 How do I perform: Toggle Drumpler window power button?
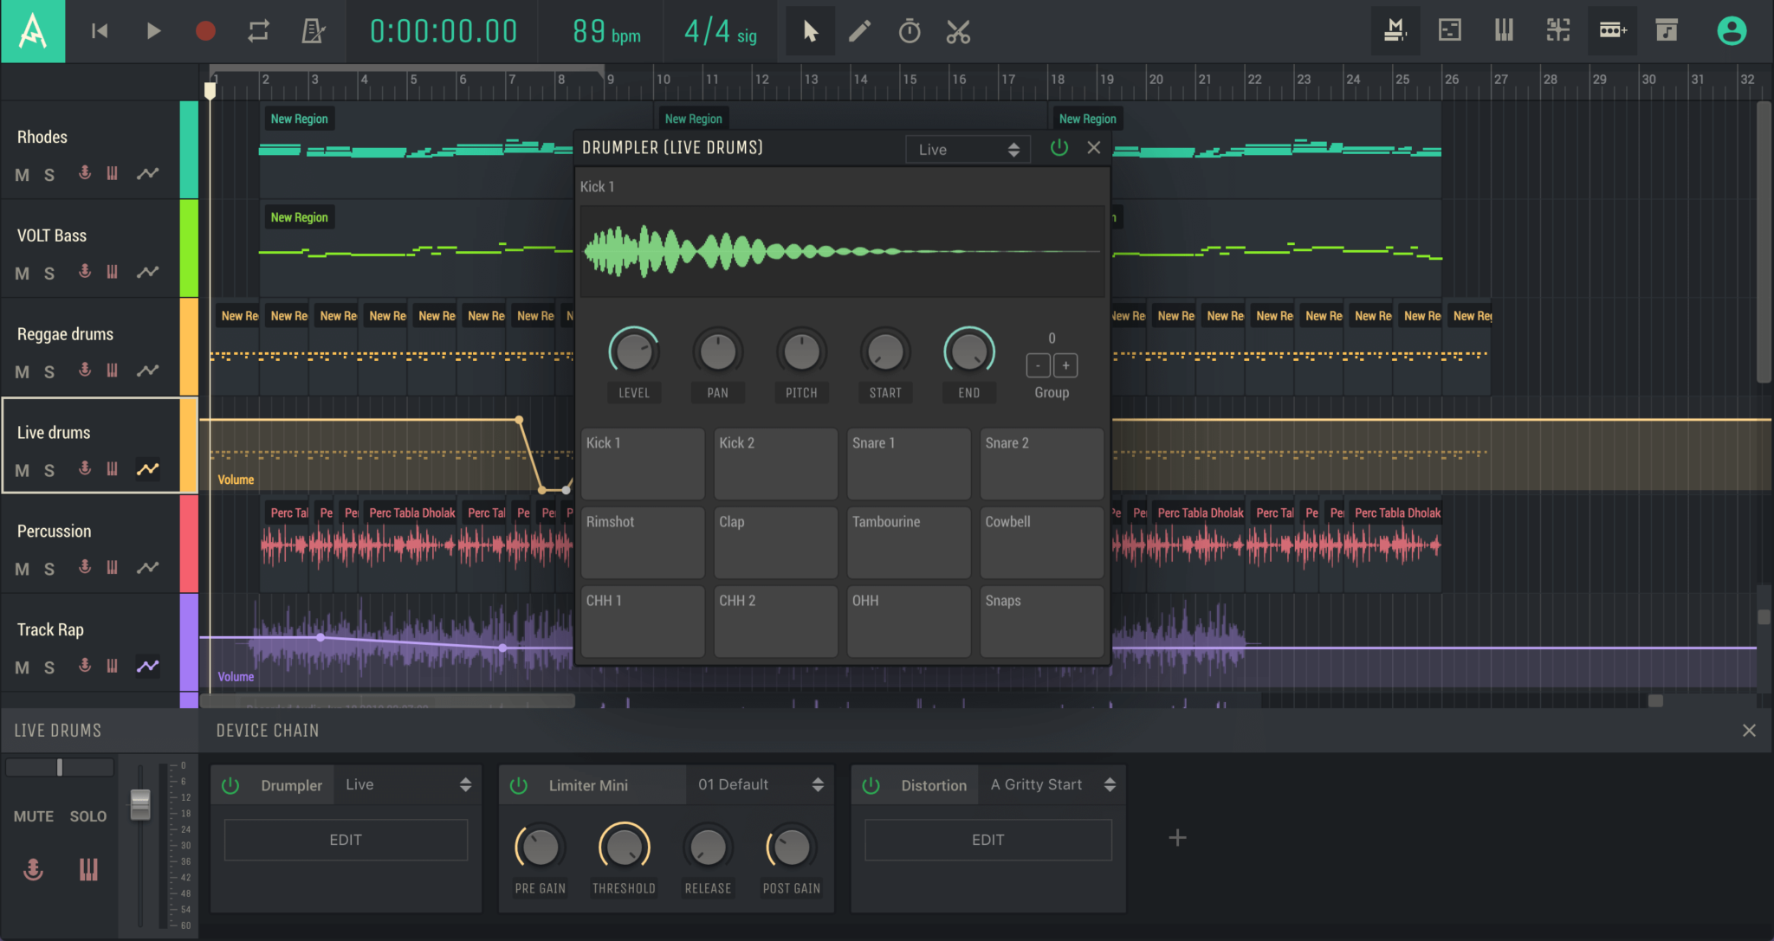(x=1059, y=148)
